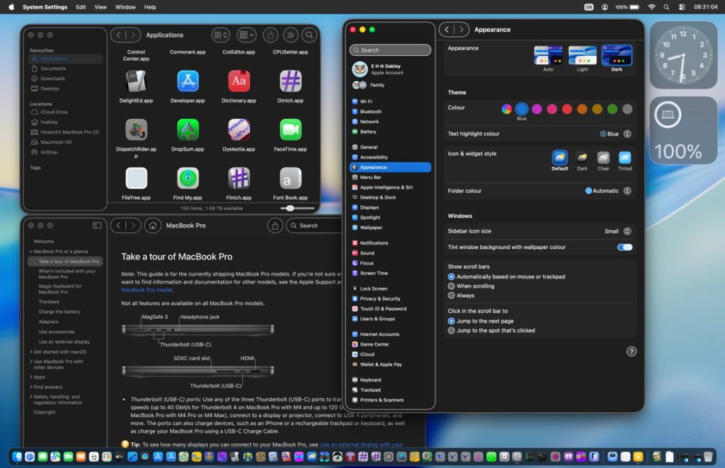The image size is (725, 468).
Task: Select the 'When scrolling' scroll bar option
Action: [x=452, y=286]
